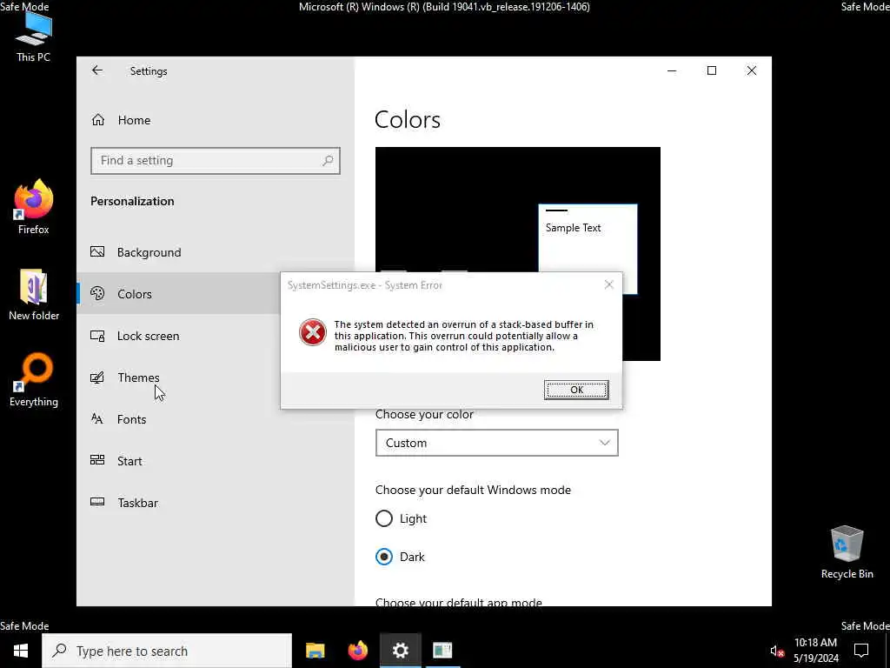Click the Background picture icon
Image resolution: width=890 pixels, height=668 pixels.
[x=97, y=251]
